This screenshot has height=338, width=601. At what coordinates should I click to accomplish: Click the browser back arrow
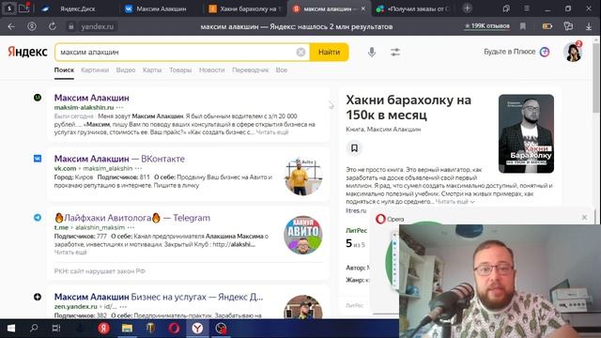point(11,26)
